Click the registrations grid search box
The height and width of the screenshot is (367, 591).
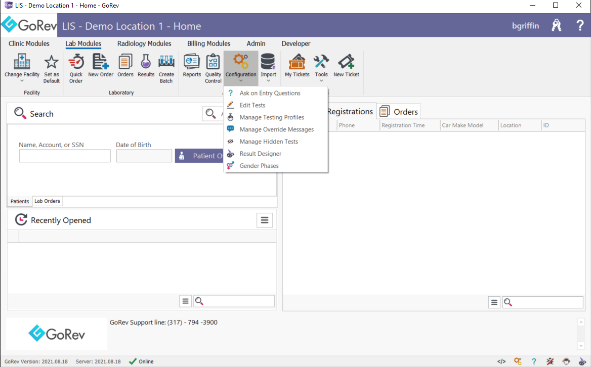(543, 302)
